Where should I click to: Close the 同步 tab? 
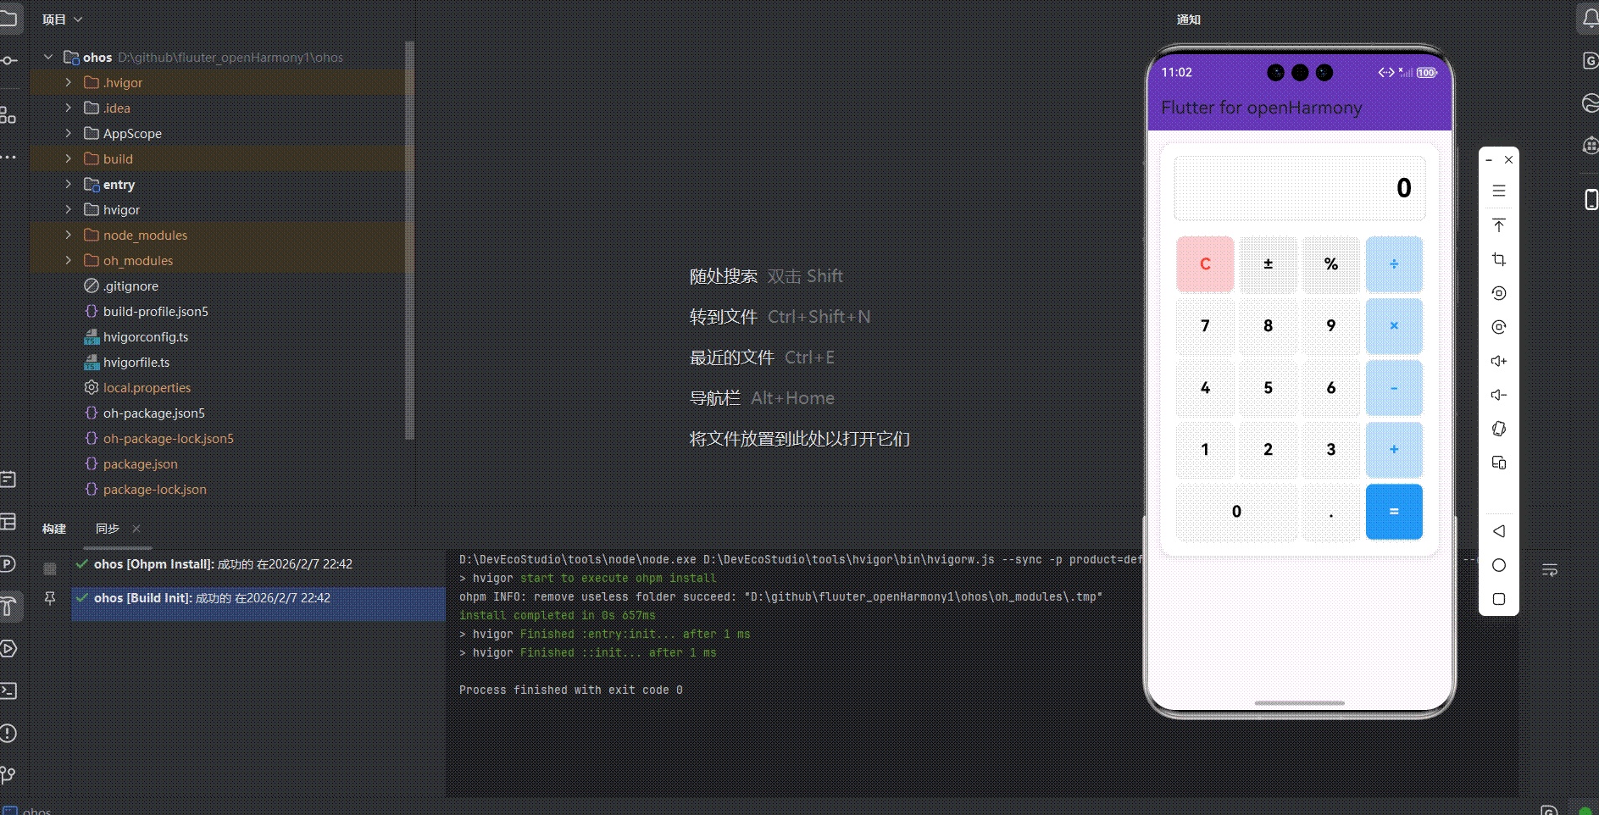coord(136,529)
